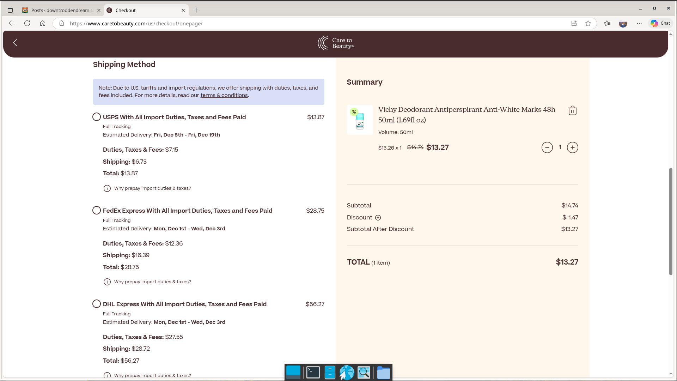Open the USPS 'Why prepay import duties' info

[152, 188]
